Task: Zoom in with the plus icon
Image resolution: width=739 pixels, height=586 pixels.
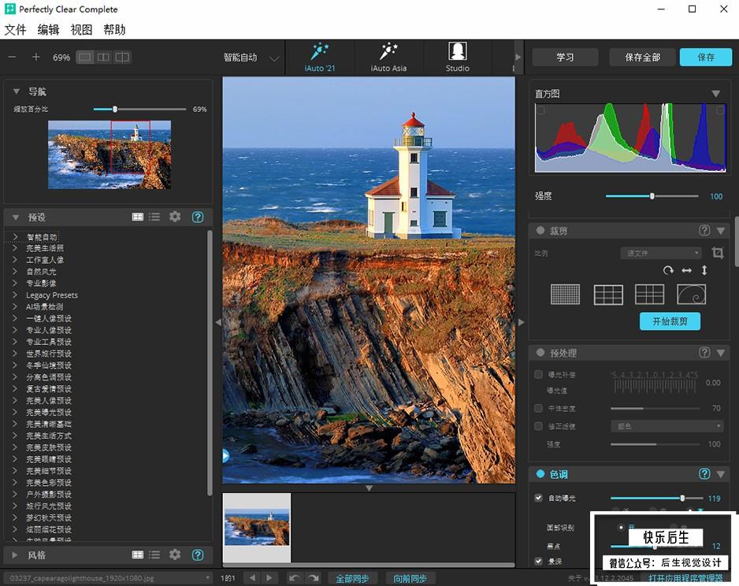Action: pos(35,57)
